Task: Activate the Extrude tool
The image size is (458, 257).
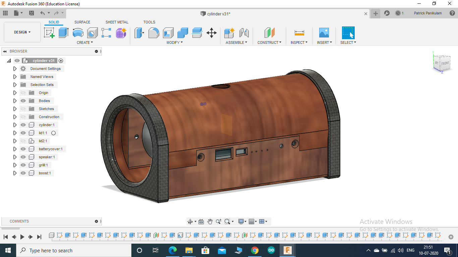Action: coord(63,32)
